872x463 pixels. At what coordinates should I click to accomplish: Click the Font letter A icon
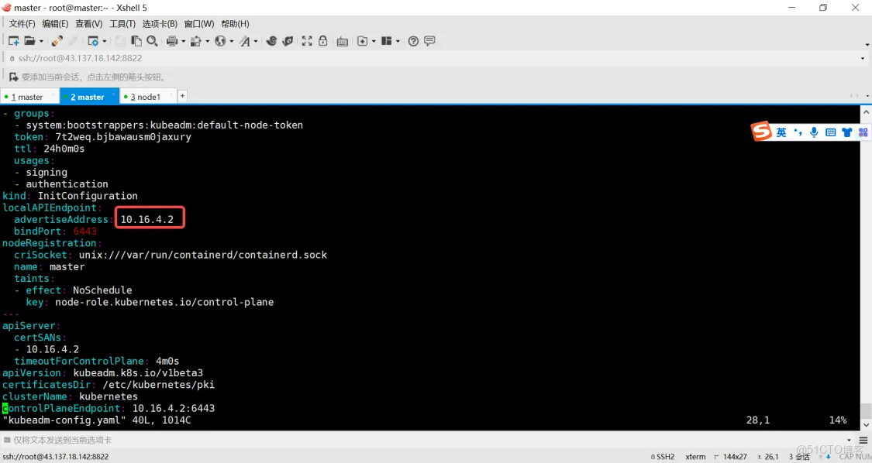coord(245,41)
